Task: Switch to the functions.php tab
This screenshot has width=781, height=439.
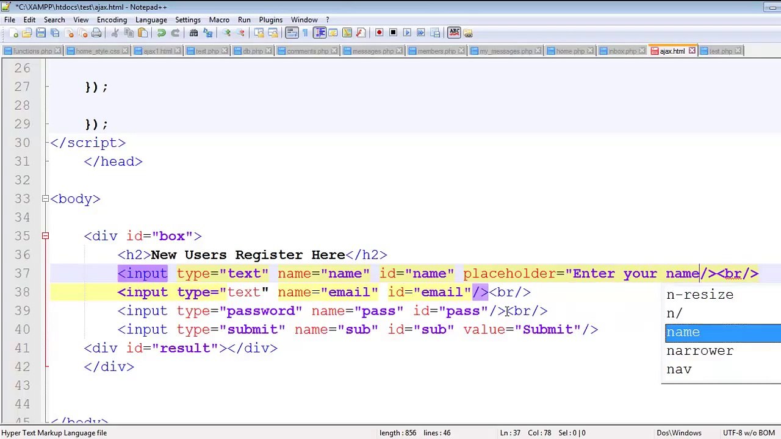Action: (32, 51)
